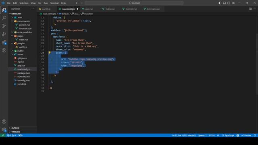The image size is (258, 145).
Task: Click the remote window indicator in status bar
Action: (3, 135)
